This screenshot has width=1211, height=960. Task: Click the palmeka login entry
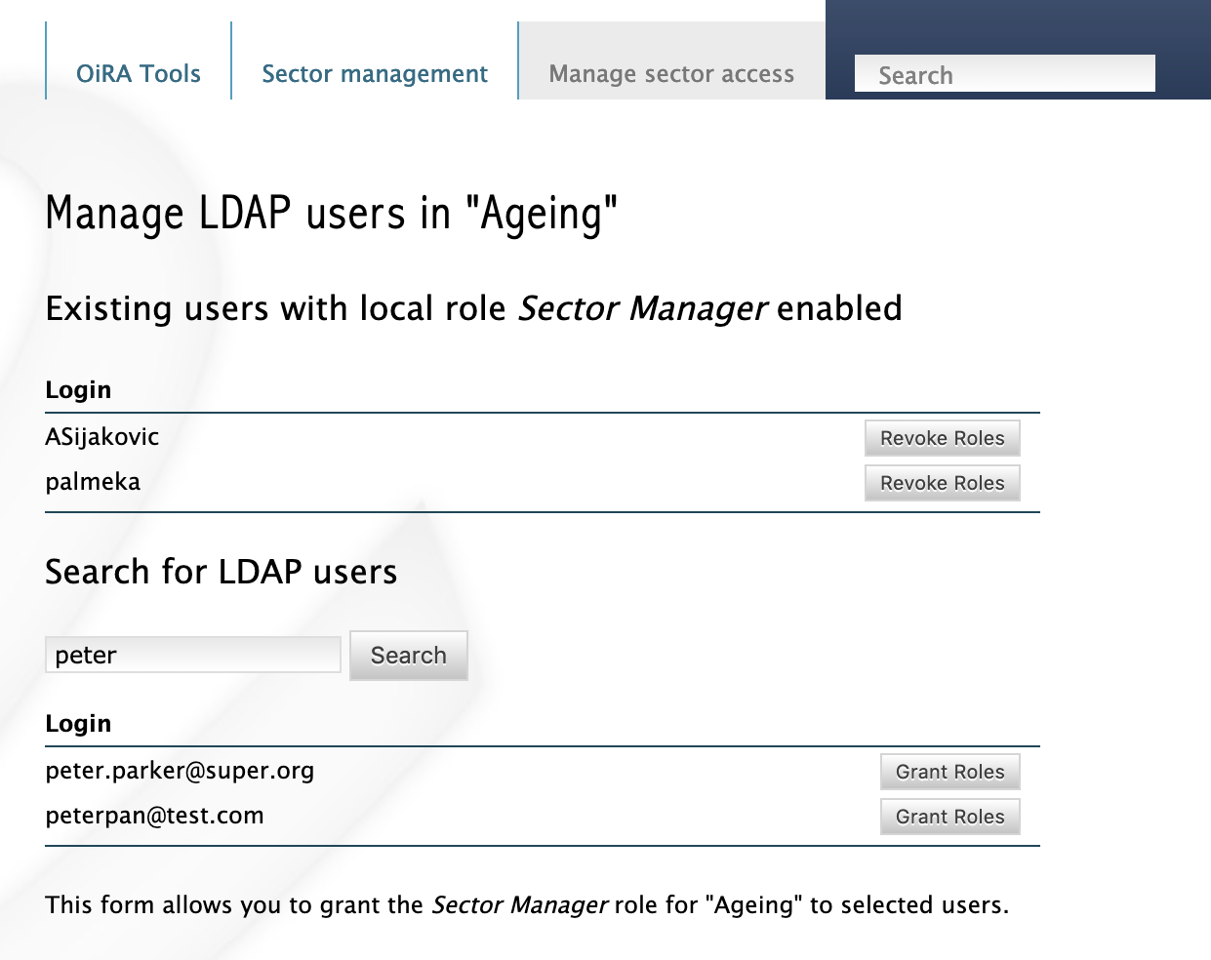point(93,482)
